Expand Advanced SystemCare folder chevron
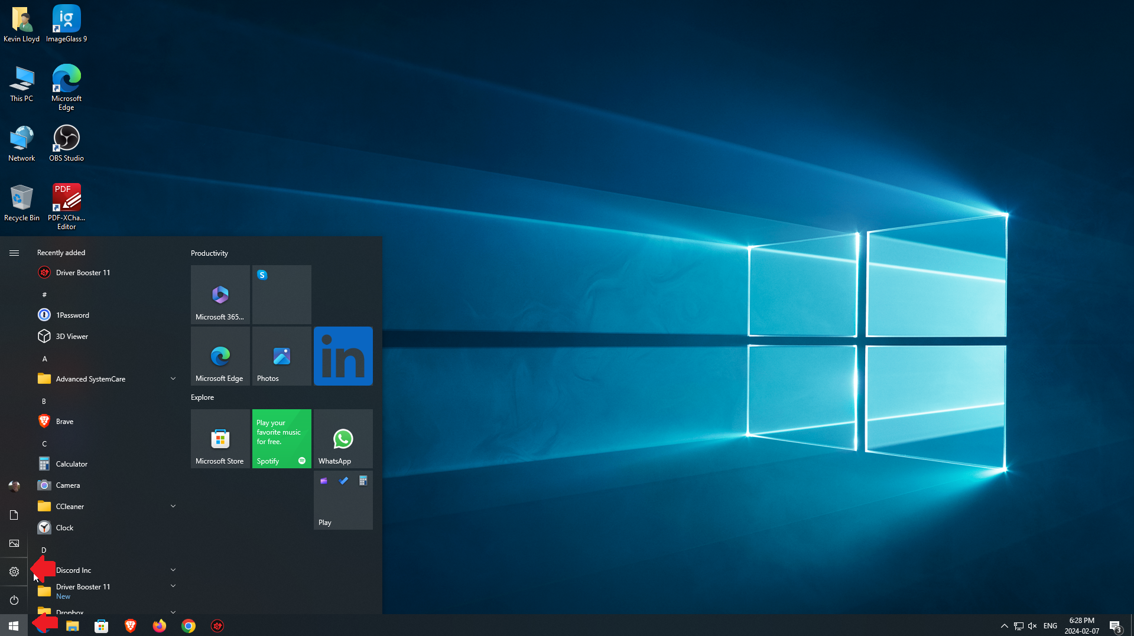Image resolution: width=1134 pixels, height=636 pixels. [x=173, y=379]
